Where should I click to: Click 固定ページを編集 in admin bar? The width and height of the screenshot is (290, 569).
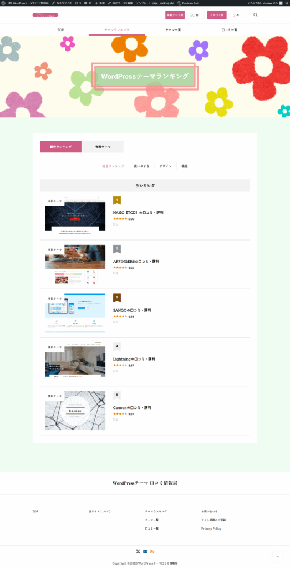pos(120,3)
